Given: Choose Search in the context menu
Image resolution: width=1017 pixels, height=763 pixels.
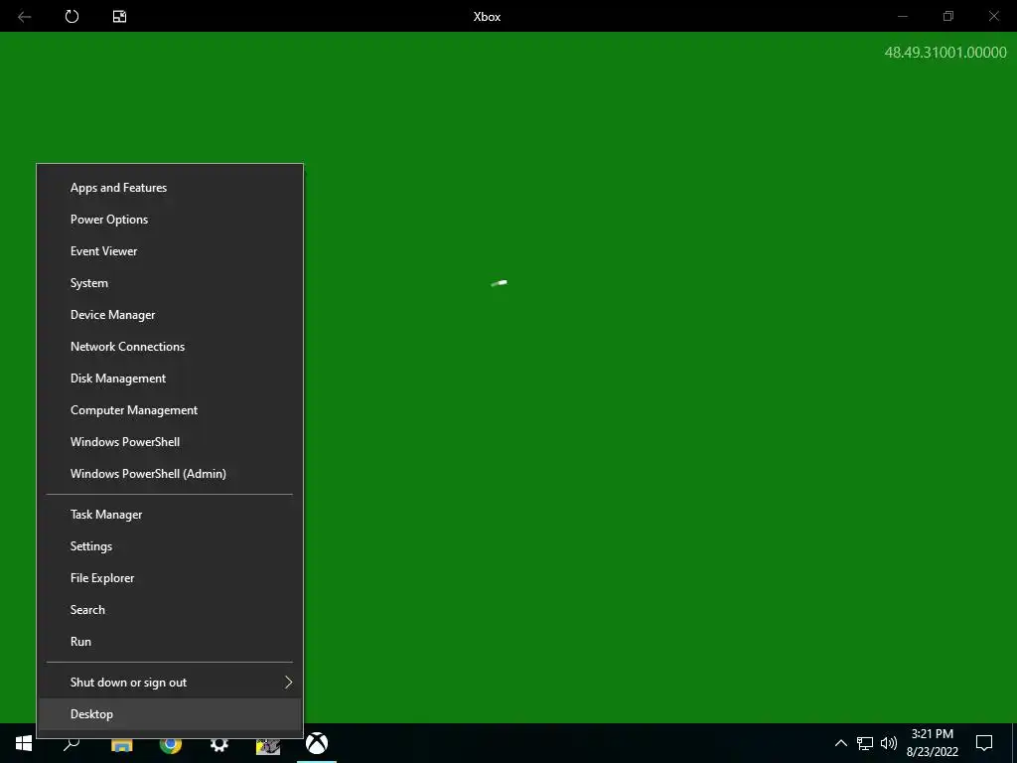Looking at the screenshot, I should tap(170, 610).
